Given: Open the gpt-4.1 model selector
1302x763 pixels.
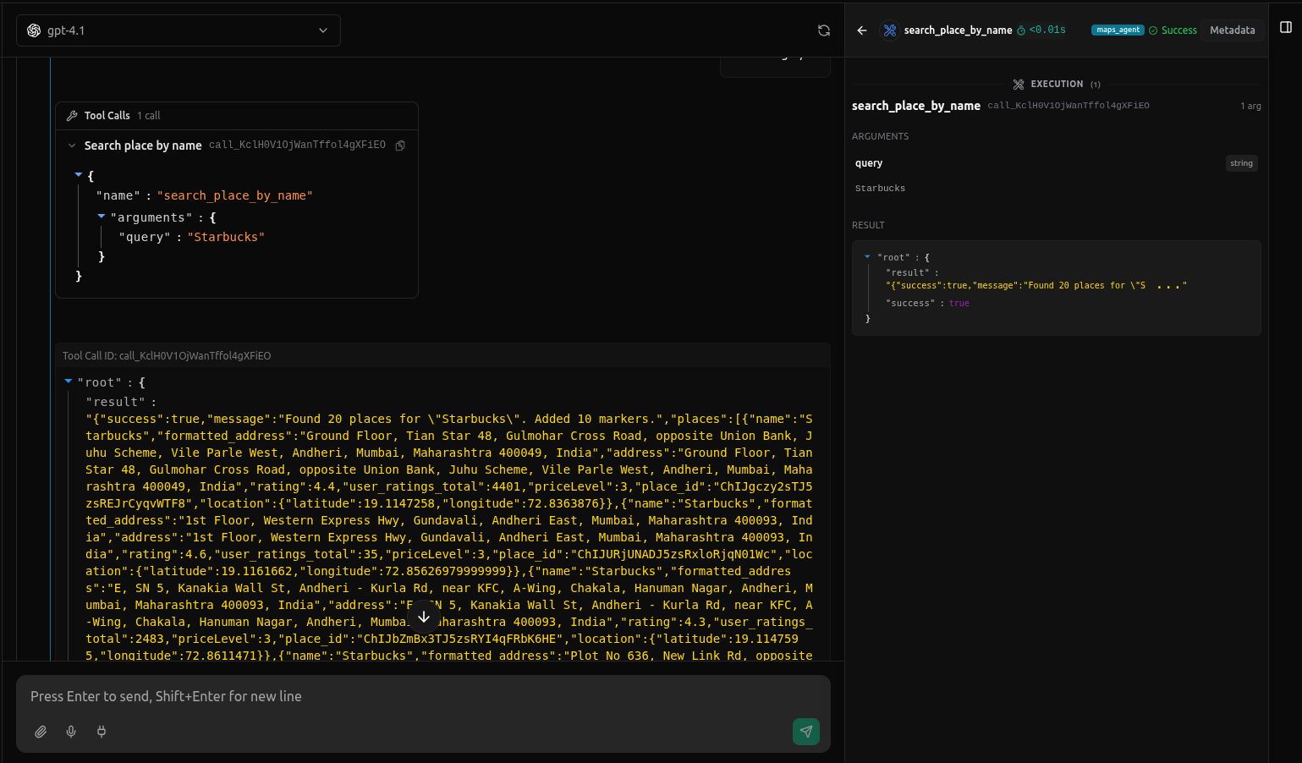Looking at the screenshot, I should click(178, 30).
